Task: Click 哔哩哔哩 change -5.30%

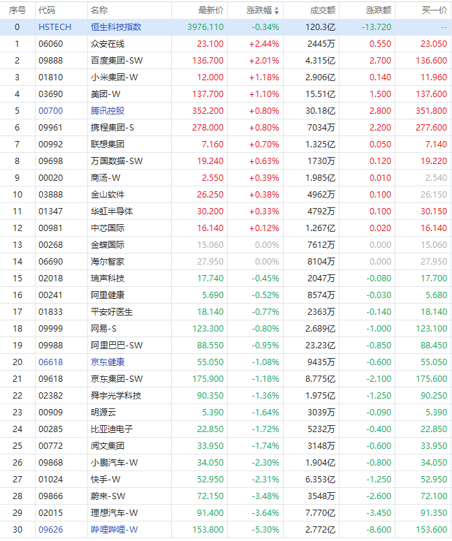Action: (265, 530)
